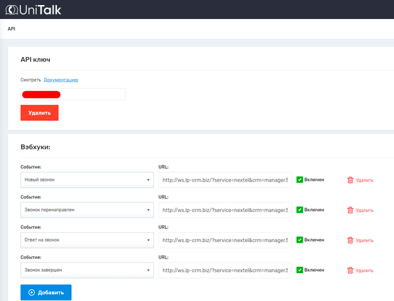Expand the Звонок перенаправлен event dropdown
The height and width of the screenshot is (301, 394).
pos(87,210)
